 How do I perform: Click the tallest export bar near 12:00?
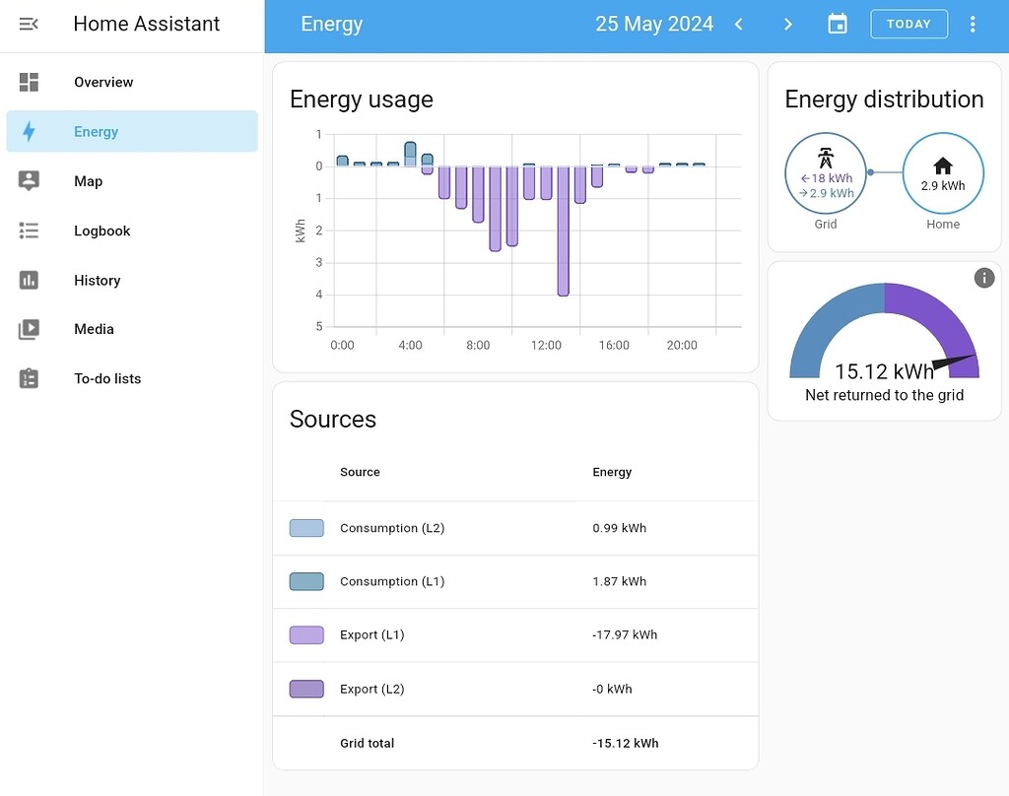[x=563, y=232]
